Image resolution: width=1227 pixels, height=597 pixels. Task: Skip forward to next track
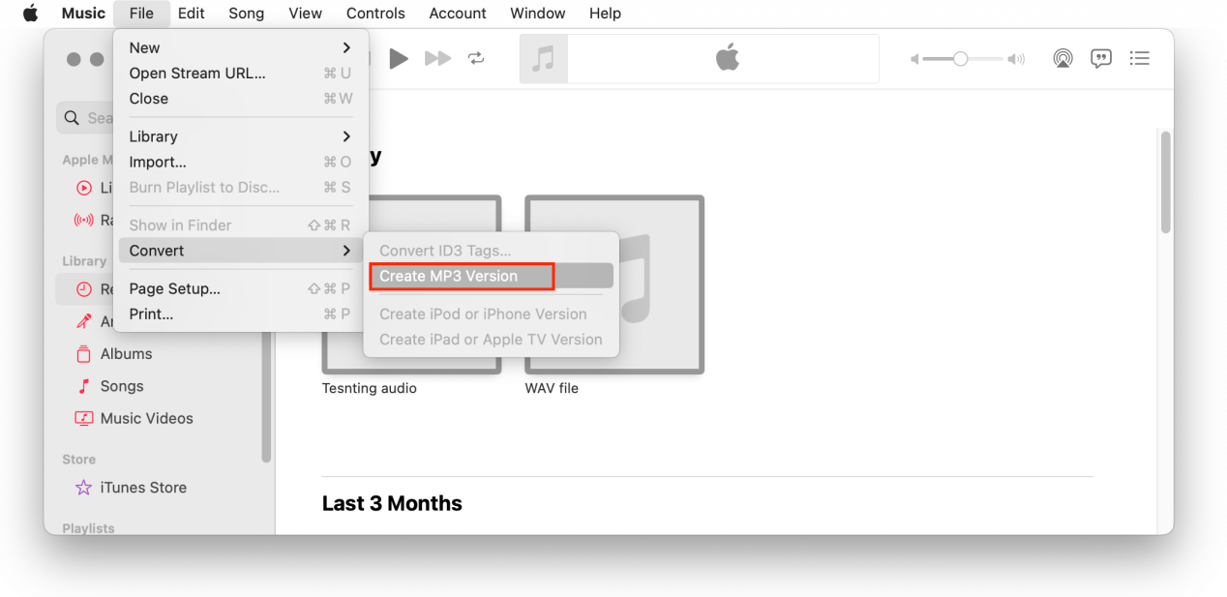pyautogui.click(x=438, y=59)
